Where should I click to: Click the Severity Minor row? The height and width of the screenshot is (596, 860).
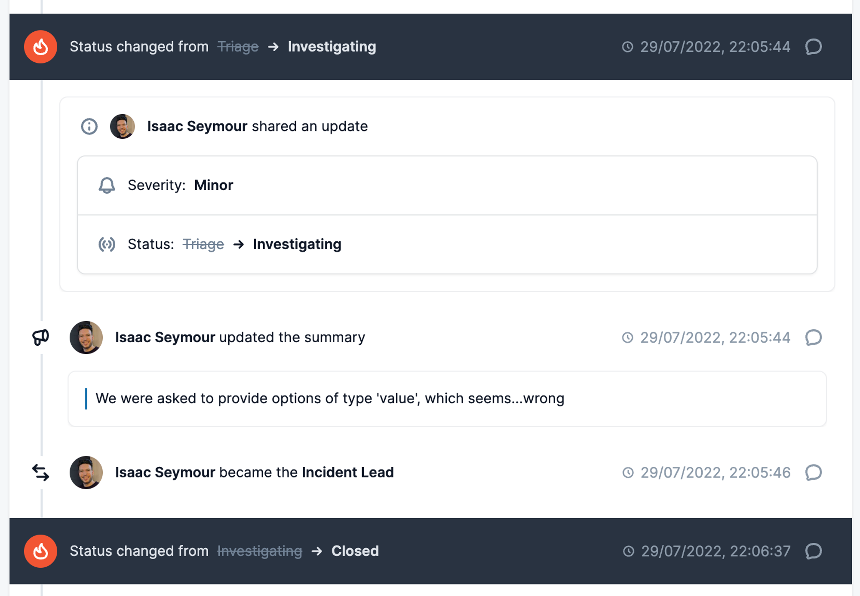pyautogui.click(x=447, y=185)
